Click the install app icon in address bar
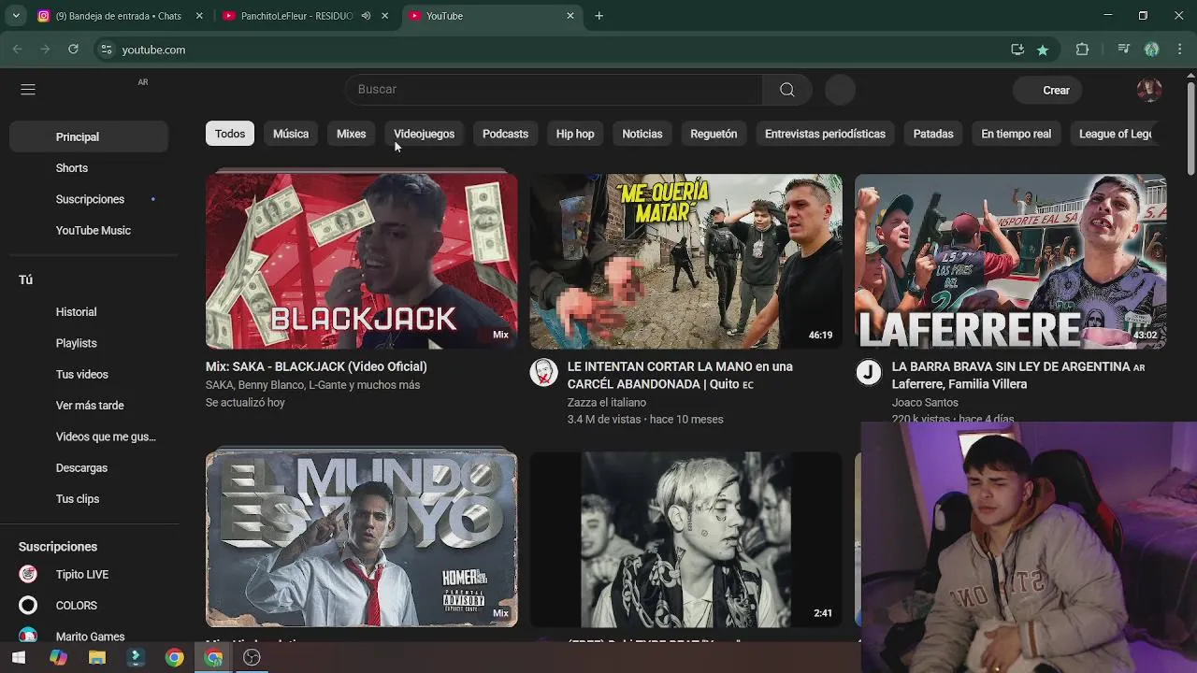Screen dimensions: 1197x673 click(1017, 50)
